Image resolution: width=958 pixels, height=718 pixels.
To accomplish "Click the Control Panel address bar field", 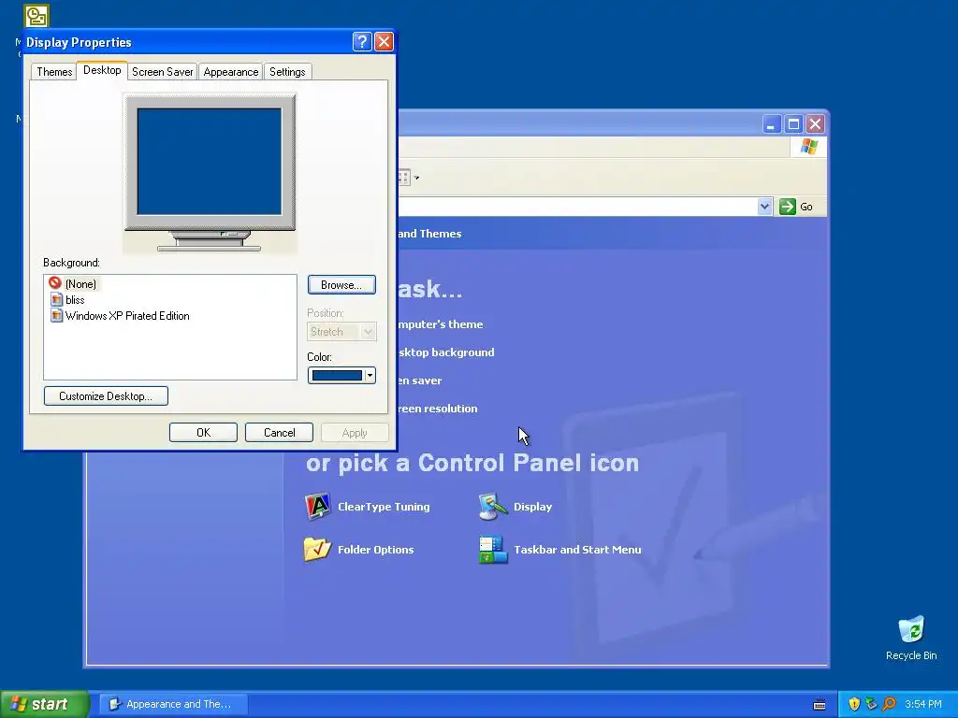I will 577,207.
